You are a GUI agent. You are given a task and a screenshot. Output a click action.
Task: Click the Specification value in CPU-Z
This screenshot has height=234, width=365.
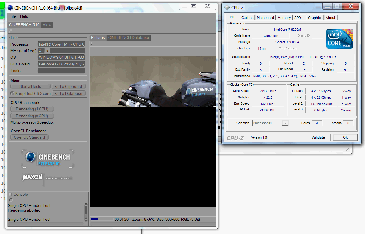pyautogui.click(x=303, y=57)
